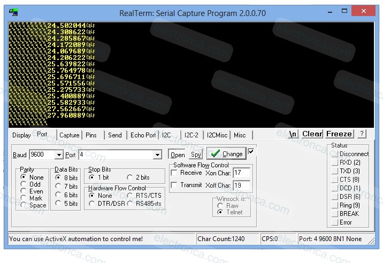Select Space parity option
Viewport: 383px width, 263px height.
click(33, 205)
